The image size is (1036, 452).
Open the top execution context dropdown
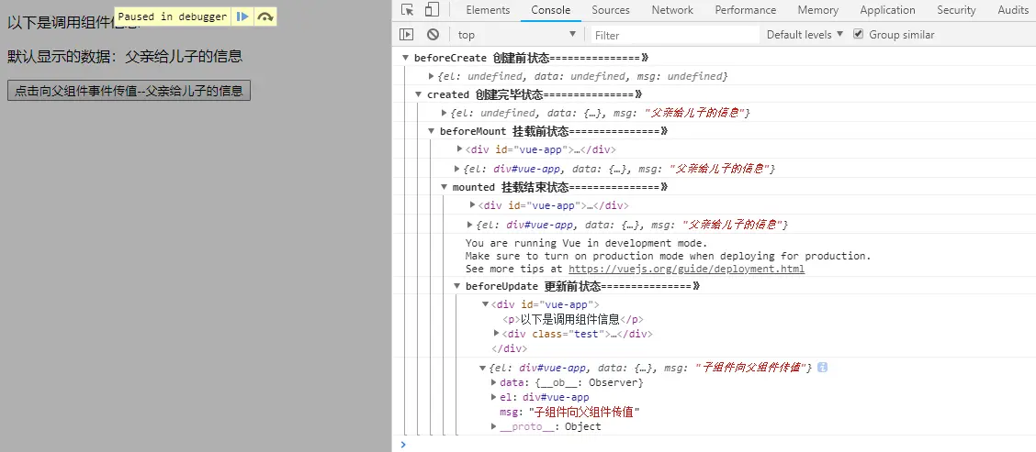pyautogui.click(x=517, y=34)
